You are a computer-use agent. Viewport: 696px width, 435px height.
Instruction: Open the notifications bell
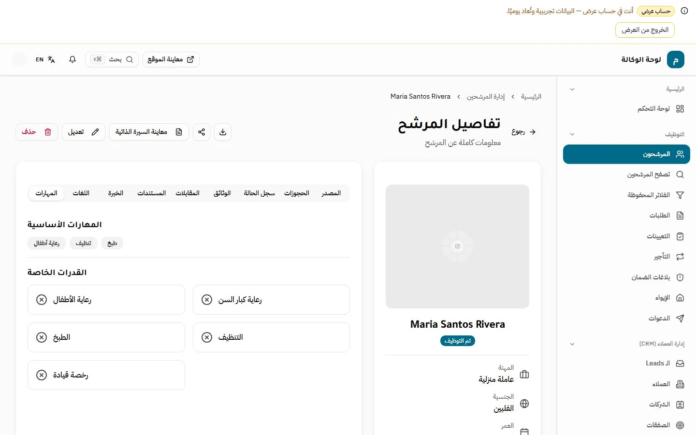click(x=72, y=59)
